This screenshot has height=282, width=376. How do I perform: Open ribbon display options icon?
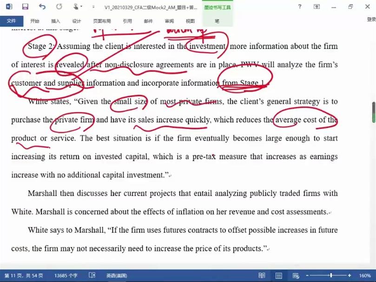(317, 7)
